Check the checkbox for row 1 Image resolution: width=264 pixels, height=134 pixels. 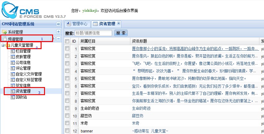[67, 49]
